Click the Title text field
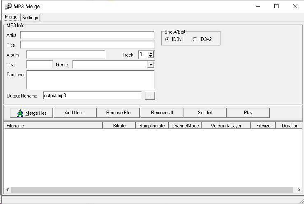 (87, 45)
